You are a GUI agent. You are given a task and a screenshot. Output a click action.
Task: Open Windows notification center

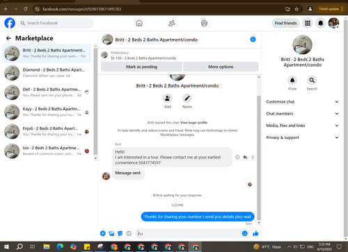point(339,246)
